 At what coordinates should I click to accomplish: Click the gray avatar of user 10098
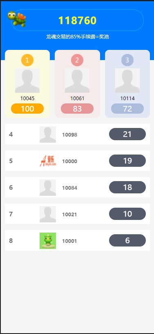coord(48,134)
